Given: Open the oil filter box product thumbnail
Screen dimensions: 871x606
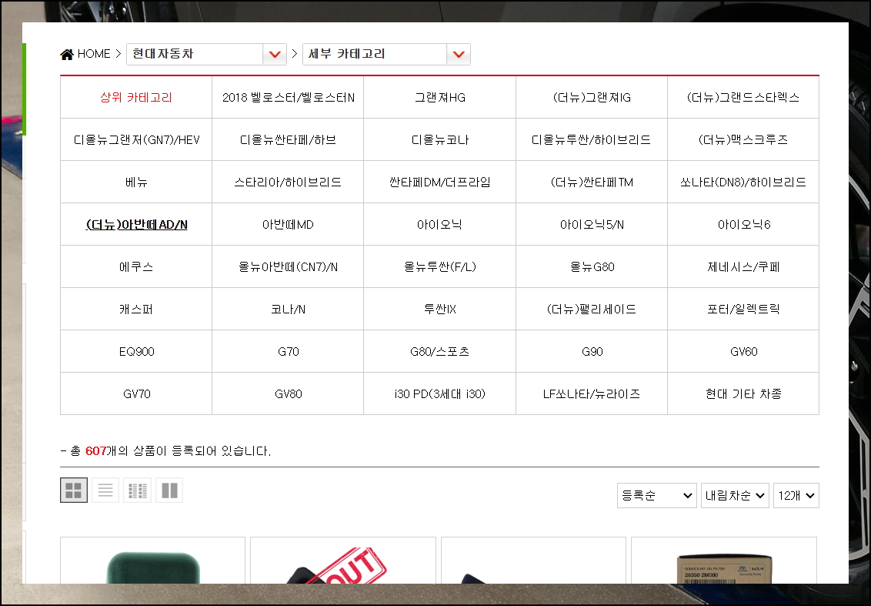Looking at the screenshot, I should [x=724, y=561].
